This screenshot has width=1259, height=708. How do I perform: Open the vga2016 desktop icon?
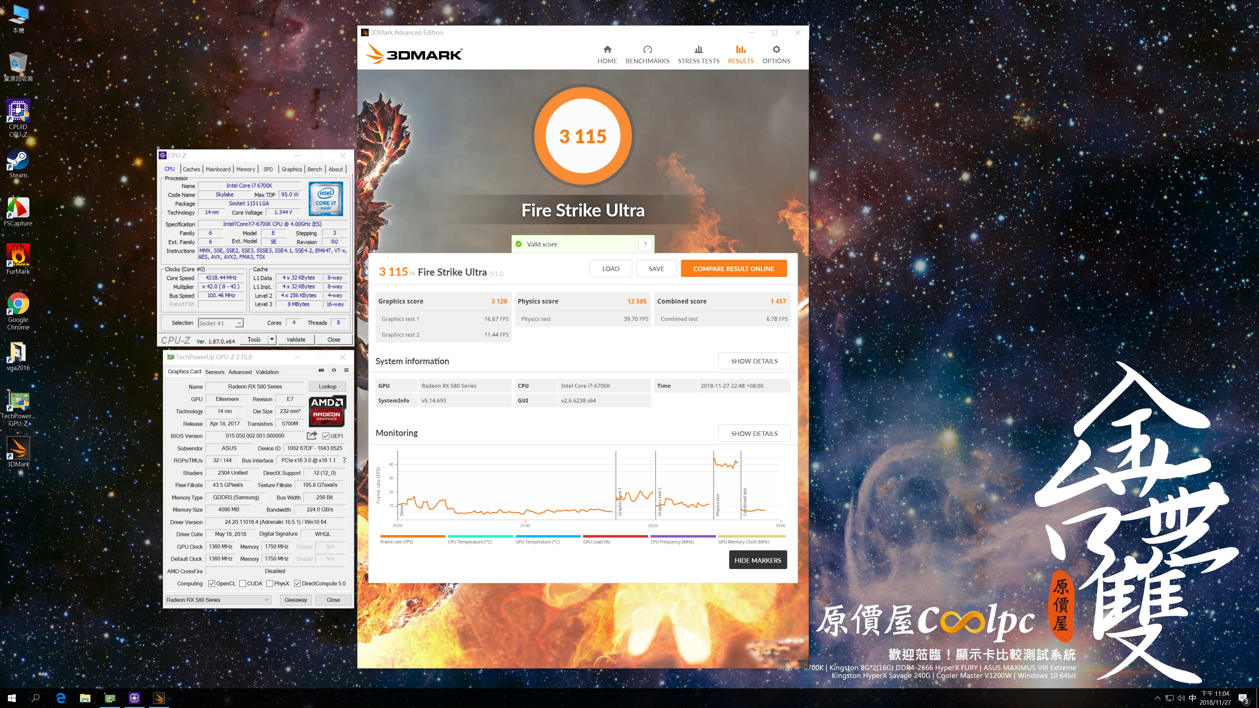18,356
